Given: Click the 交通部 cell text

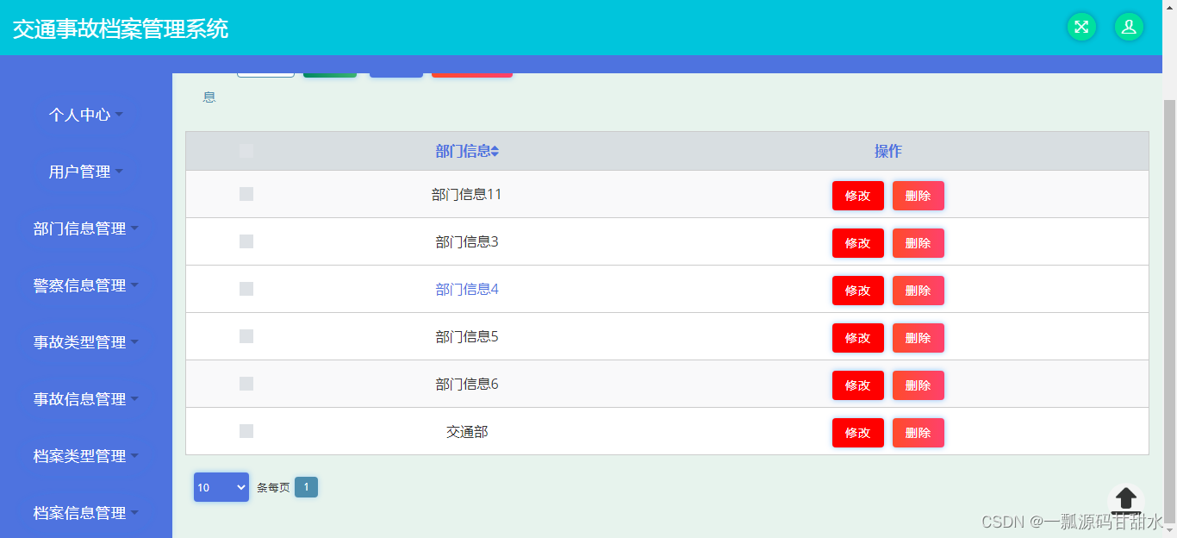Looking at the screenshot, I should coord(467,432).
